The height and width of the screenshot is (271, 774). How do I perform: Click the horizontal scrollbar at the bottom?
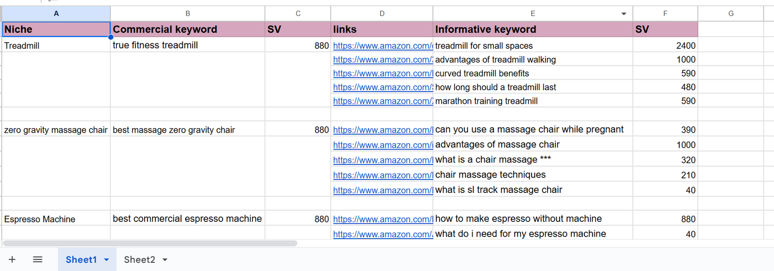(x=150, y=244)
